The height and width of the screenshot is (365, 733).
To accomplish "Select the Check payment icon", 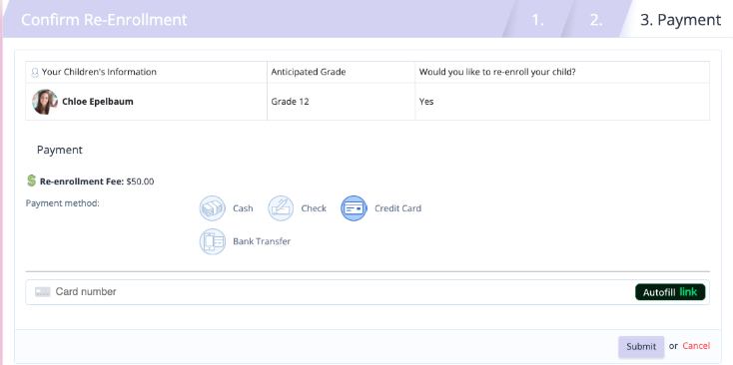I will (x=281, y=208).
